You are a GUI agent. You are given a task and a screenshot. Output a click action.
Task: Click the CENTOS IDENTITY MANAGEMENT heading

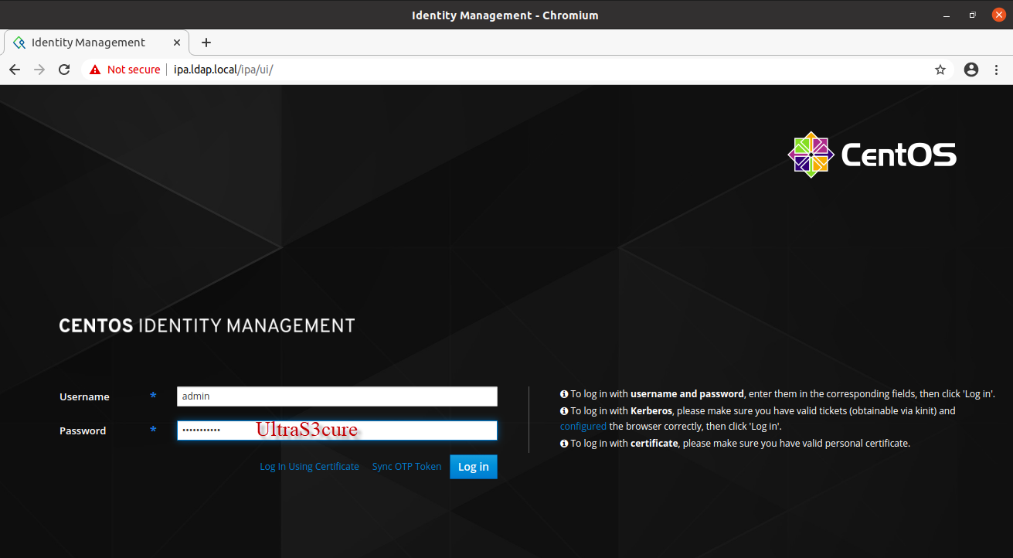point(207,325)
